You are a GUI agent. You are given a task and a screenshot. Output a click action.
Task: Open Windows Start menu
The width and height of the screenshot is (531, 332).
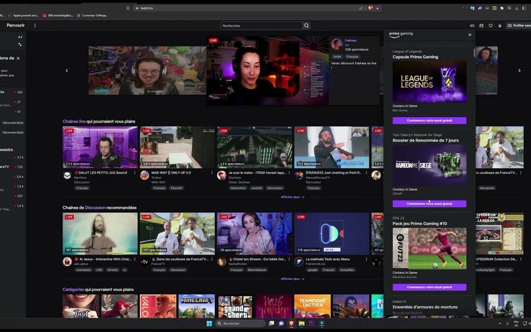(x=209, y=324)
